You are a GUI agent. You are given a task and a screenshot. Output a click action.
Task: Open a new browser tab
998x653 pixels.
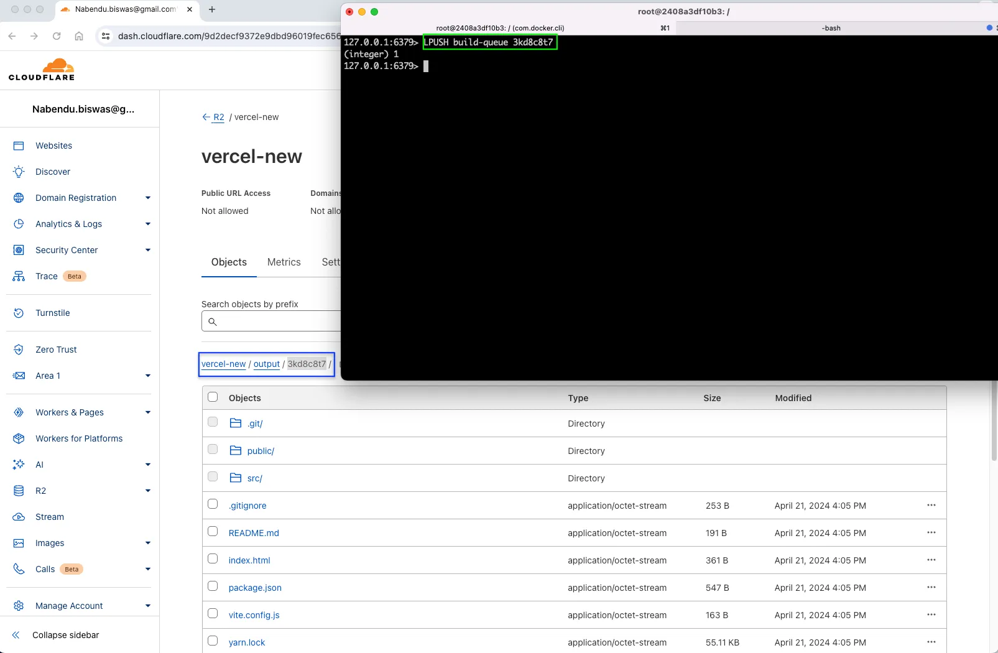coord(212,9)
